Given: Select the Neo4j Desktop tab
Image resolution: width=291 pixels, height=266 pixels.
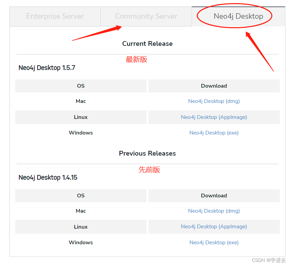Looking at the screenshot, I should [238, 16].
